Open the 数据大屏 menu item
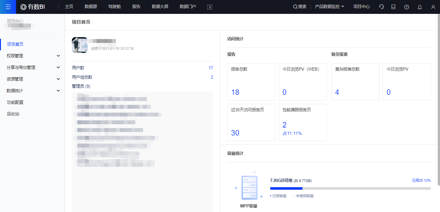This screenshot has height=212, width=440. click(160, 6)
